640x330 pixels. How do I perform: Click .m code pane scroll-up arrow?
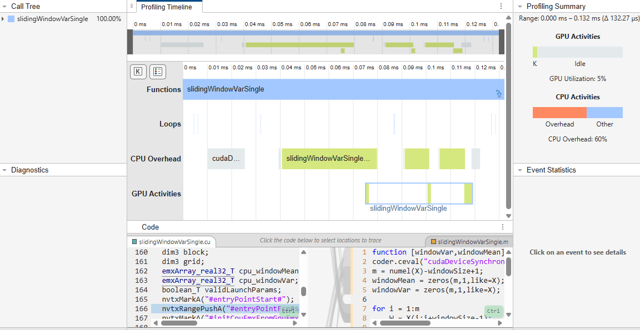click(x=508, y=252)
